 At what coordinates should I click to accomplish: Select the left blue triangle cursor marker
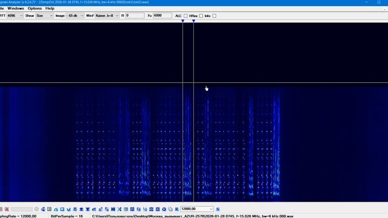pos(182,21)
